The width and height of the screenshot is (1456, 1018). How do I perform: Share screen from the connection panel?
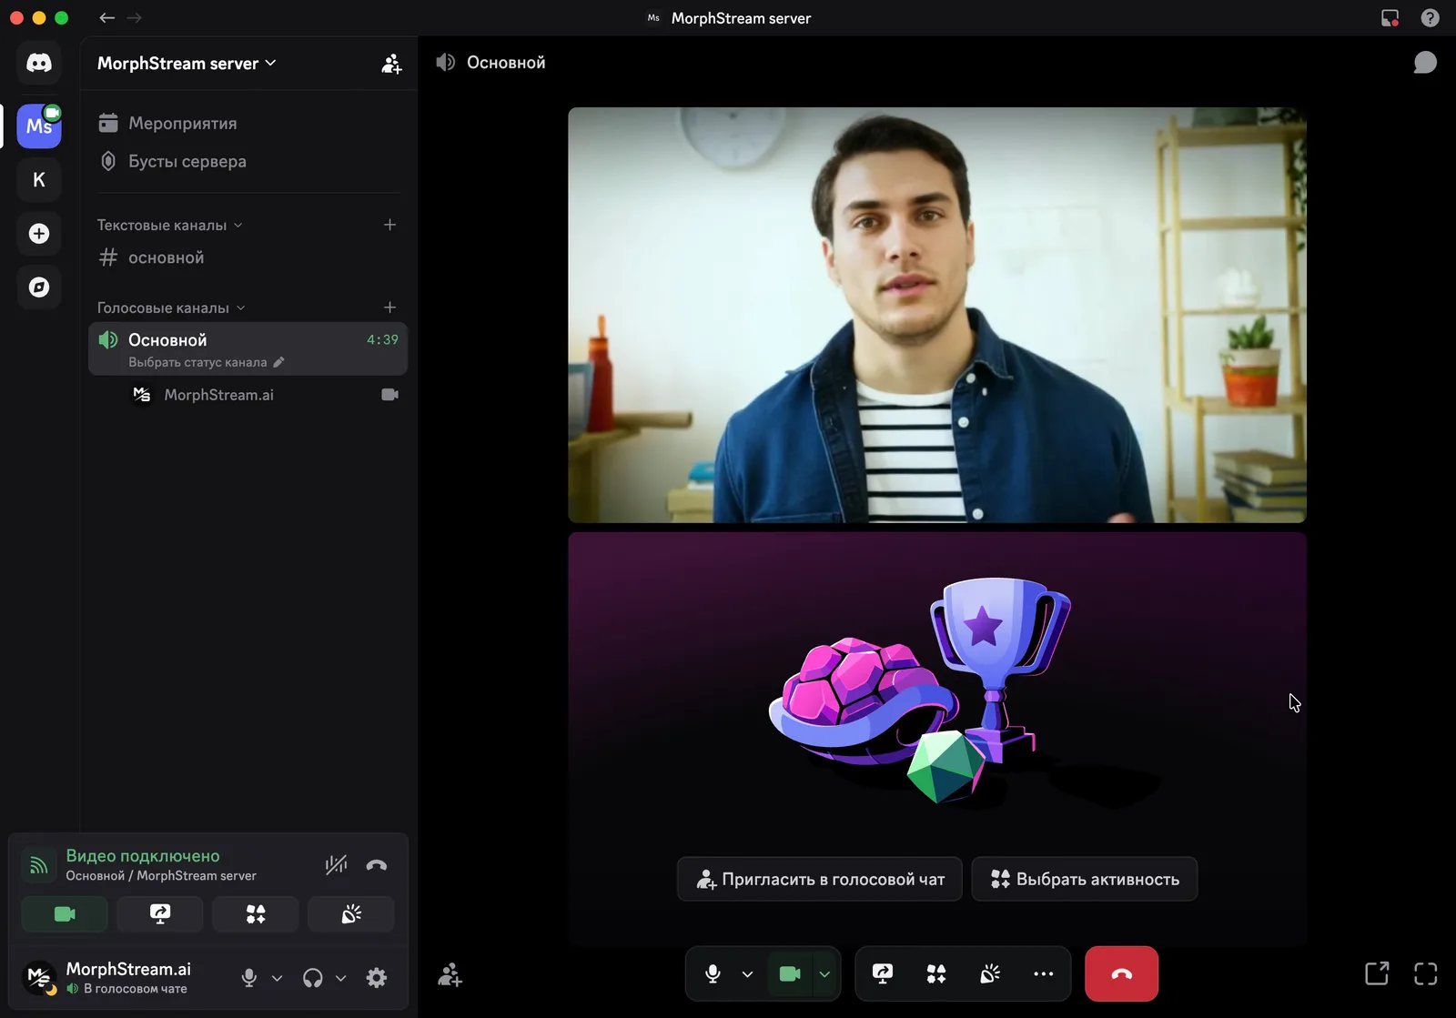click(x=160, y=914)
